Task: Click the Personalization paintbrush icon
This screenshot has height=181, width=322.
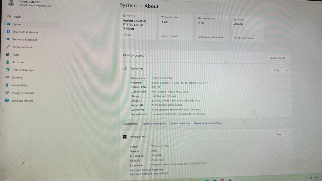Action: (x=8, y=47)
